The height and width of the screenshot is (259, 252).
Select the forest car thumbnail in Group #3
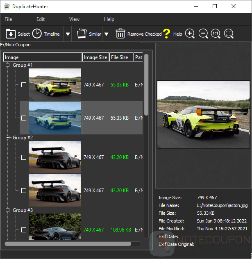point(55,227)
